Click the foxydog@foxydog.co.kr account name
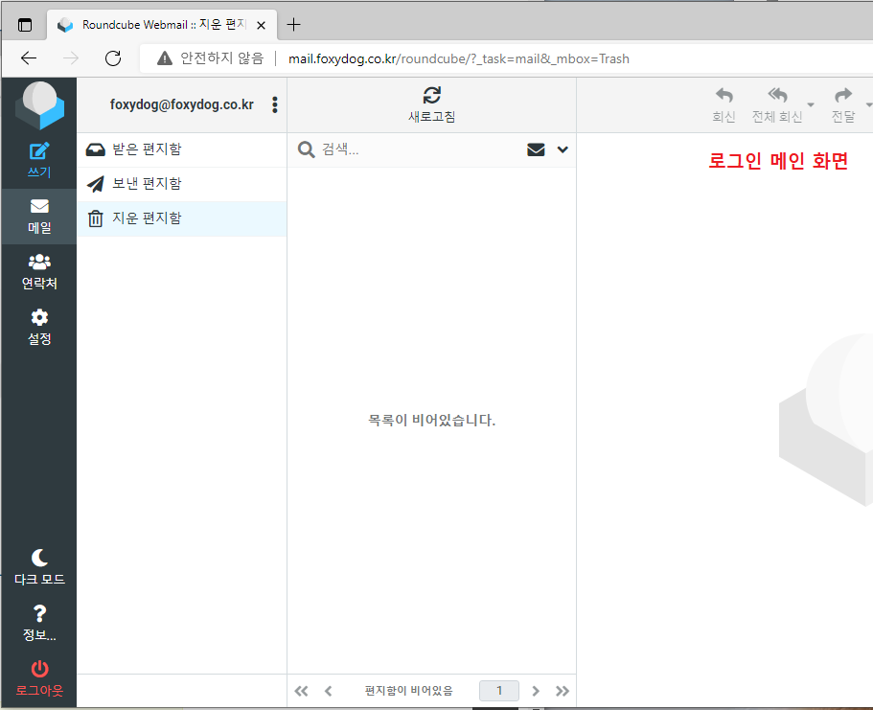Viewport: 873px width, 710px height. [181, 104]
